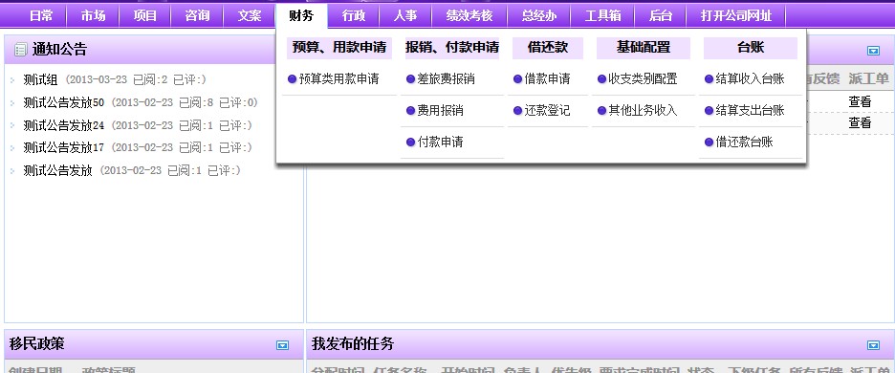Open 结算收入台账 ledger
This screenshot has width=895, height=373.
(x=750, y=79)
